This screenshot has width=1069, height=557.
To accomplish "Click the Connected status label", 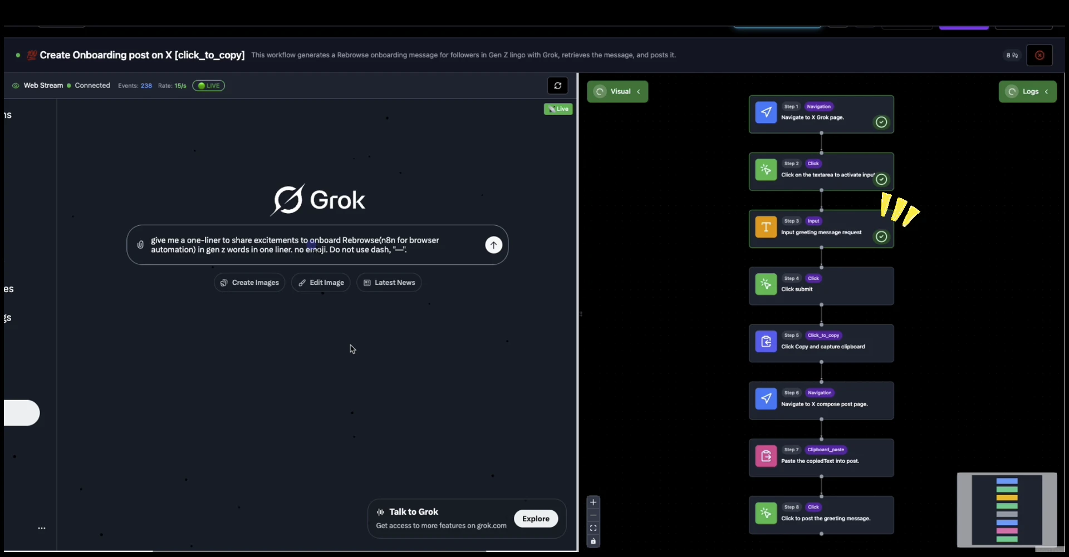I will (x=92, y=86).
